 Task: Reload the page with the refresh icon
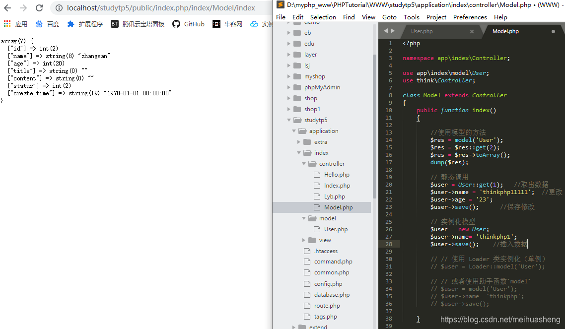coord(39,8)
